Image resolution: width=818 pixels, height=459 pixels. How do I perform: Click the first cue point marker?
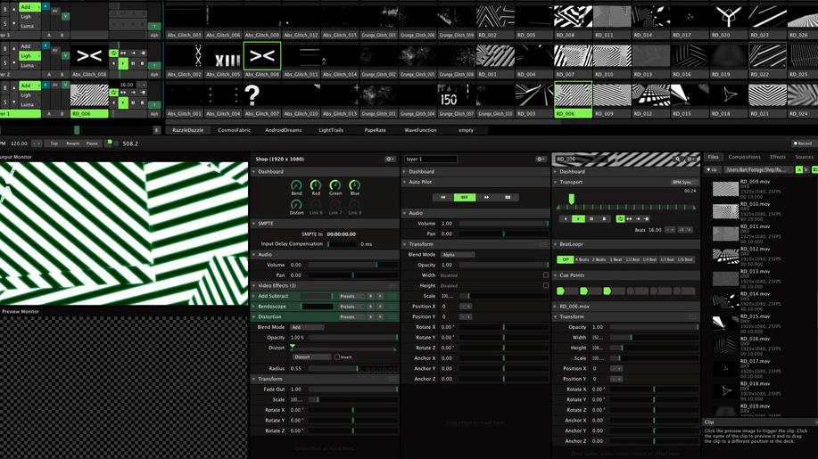pos(561,291)
